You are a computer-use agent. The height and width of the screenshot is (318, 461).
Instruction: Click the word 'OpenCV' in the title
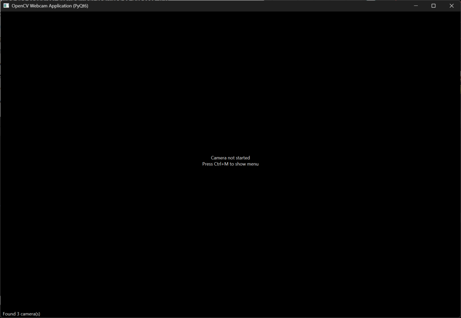20,6
